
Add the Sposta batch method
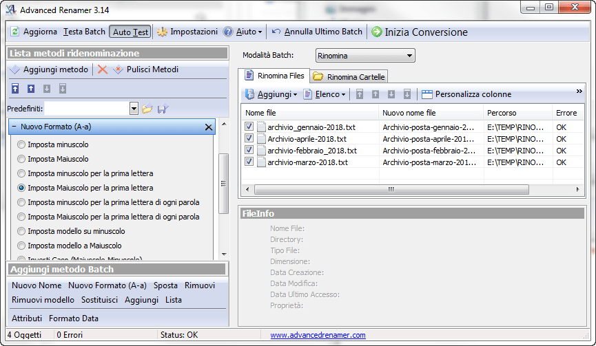[165, 285]
